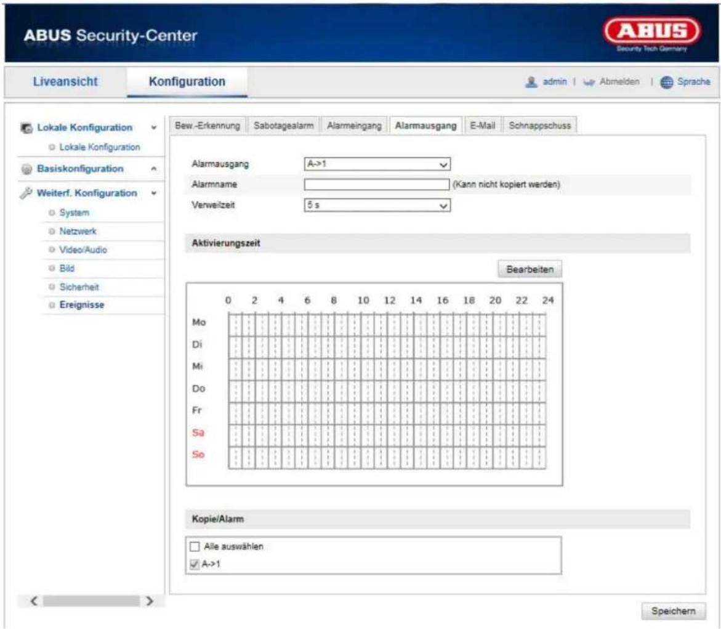Click the admin user link
This screenshot has width=721, height=629.
pos(555,82)
